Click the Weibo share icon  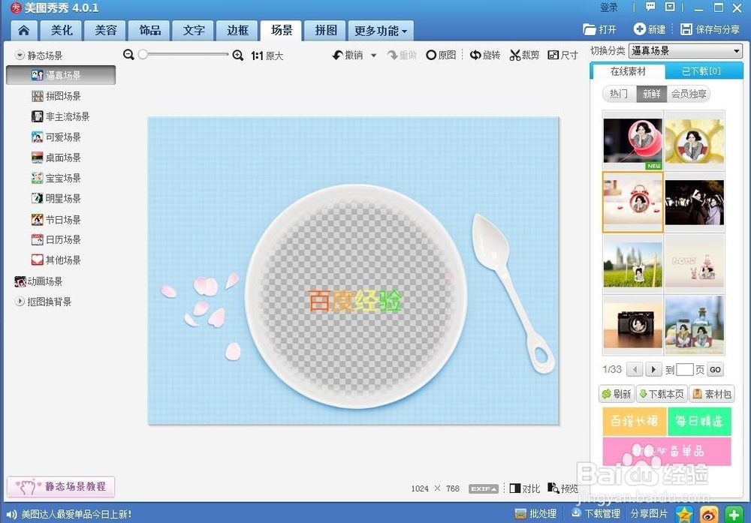[709, 515]
